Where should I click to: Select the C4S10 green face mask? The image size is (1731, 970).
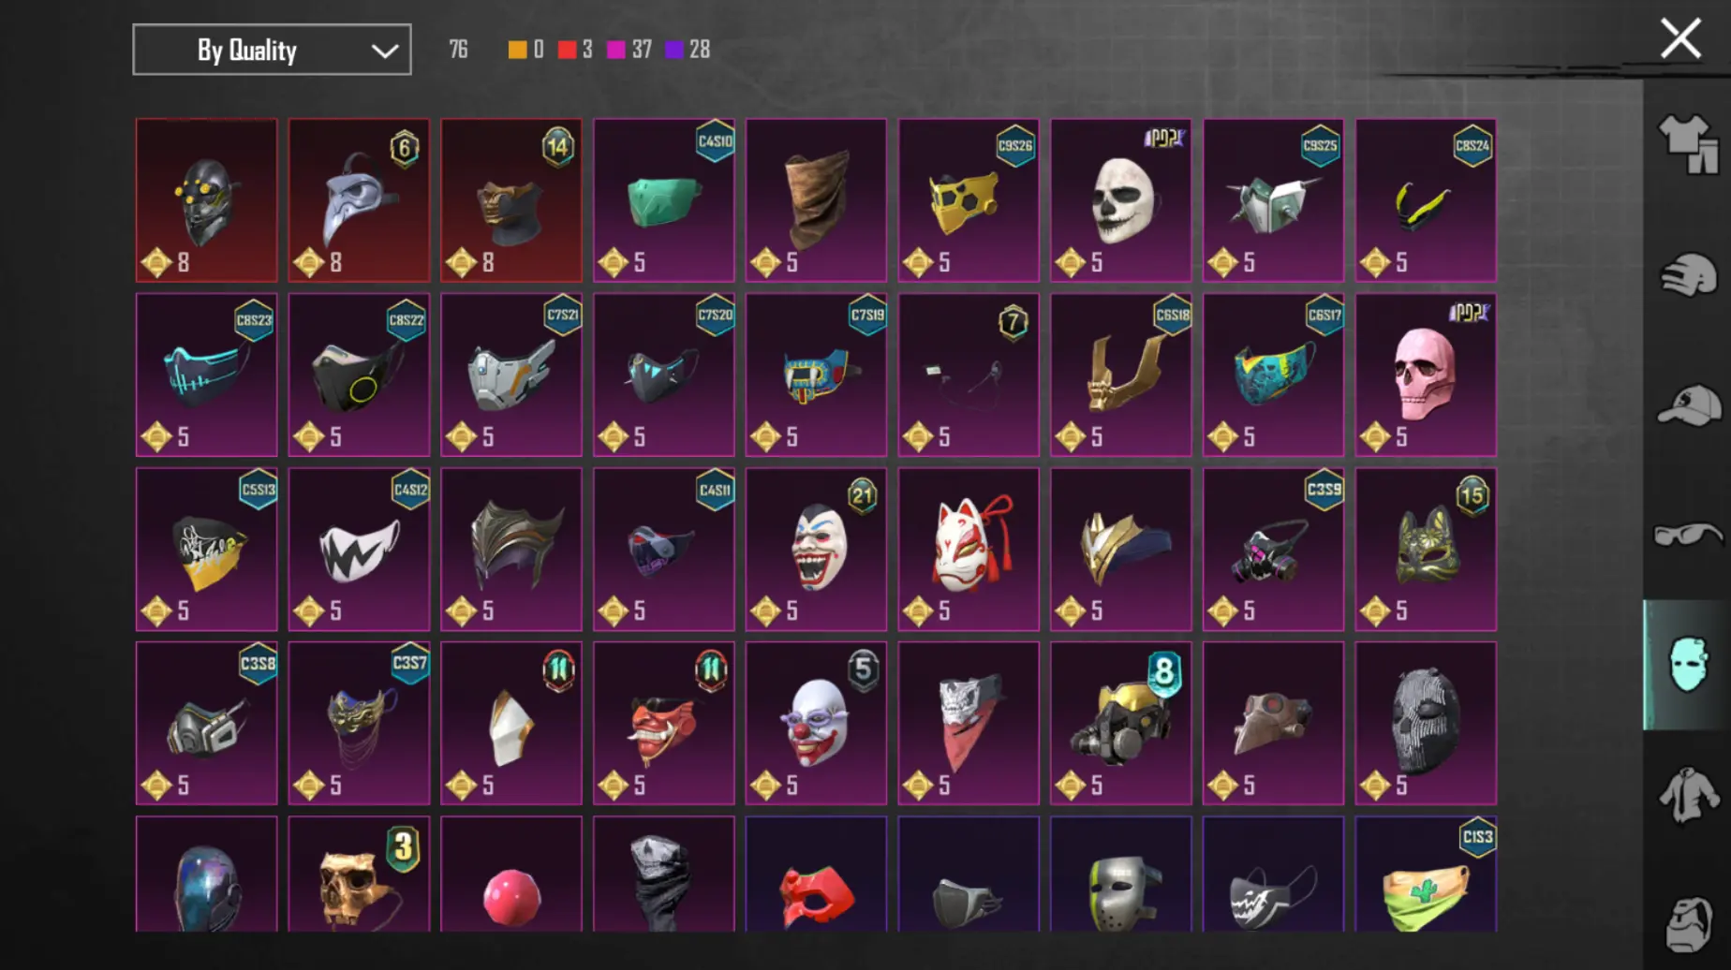[x=663, y=200]
